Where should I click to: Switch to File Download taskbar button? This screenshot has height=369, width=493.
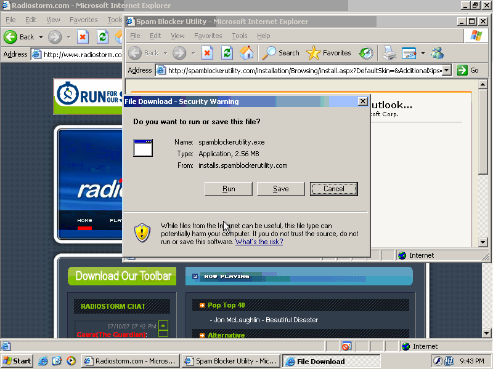pos(332,362)
